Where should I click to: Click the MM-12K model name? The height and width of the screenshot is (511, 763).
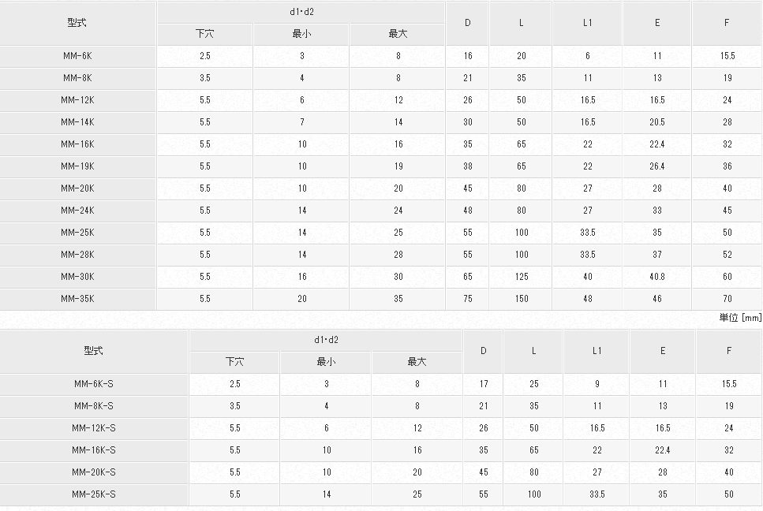point(77,100)
